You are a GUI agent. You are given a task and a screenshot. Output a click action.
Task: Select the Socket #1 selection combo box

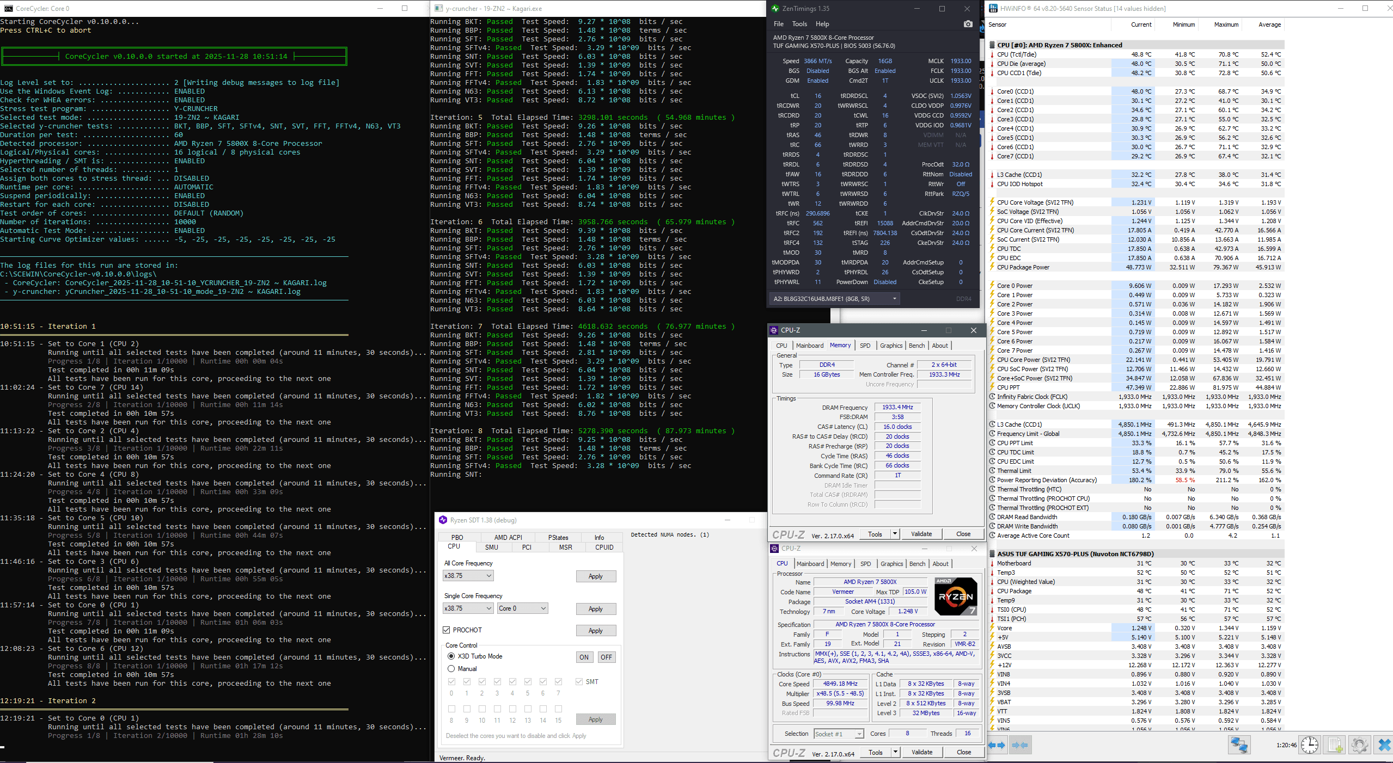click(839, 734)
